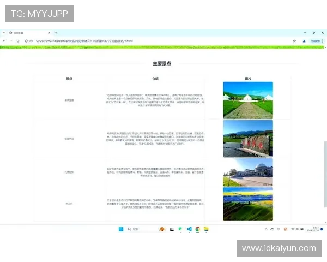Screen dimensions: 327x262
Task: Open the green chat app in taskbar
Action: click(180, 229)
